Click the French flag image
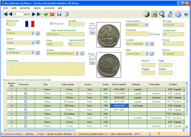Screen dimensions: 191x137 (x=30, y=24)
